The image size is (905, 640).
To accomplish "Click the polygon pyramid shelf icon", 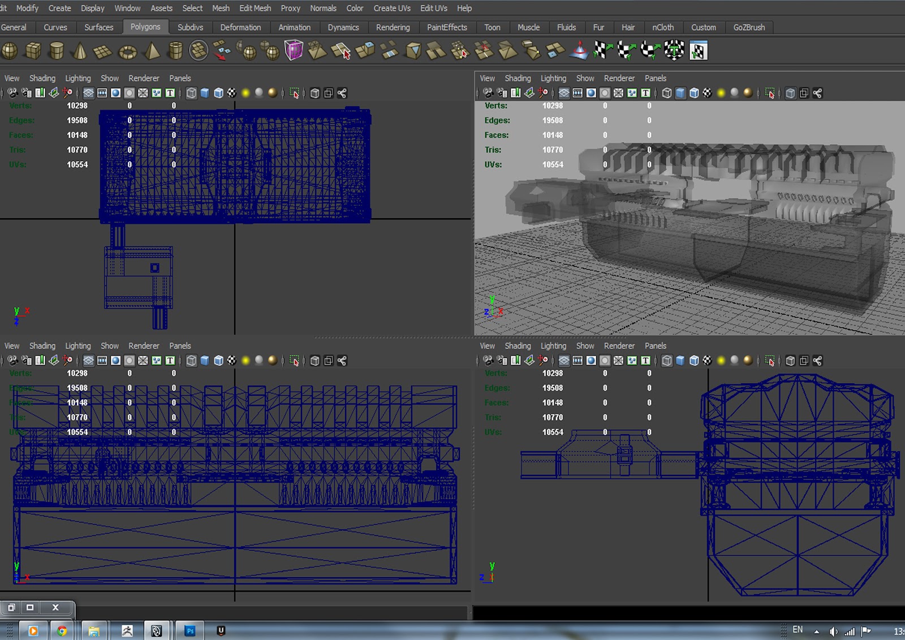I will pyautogui.click(x=152, y=51).
